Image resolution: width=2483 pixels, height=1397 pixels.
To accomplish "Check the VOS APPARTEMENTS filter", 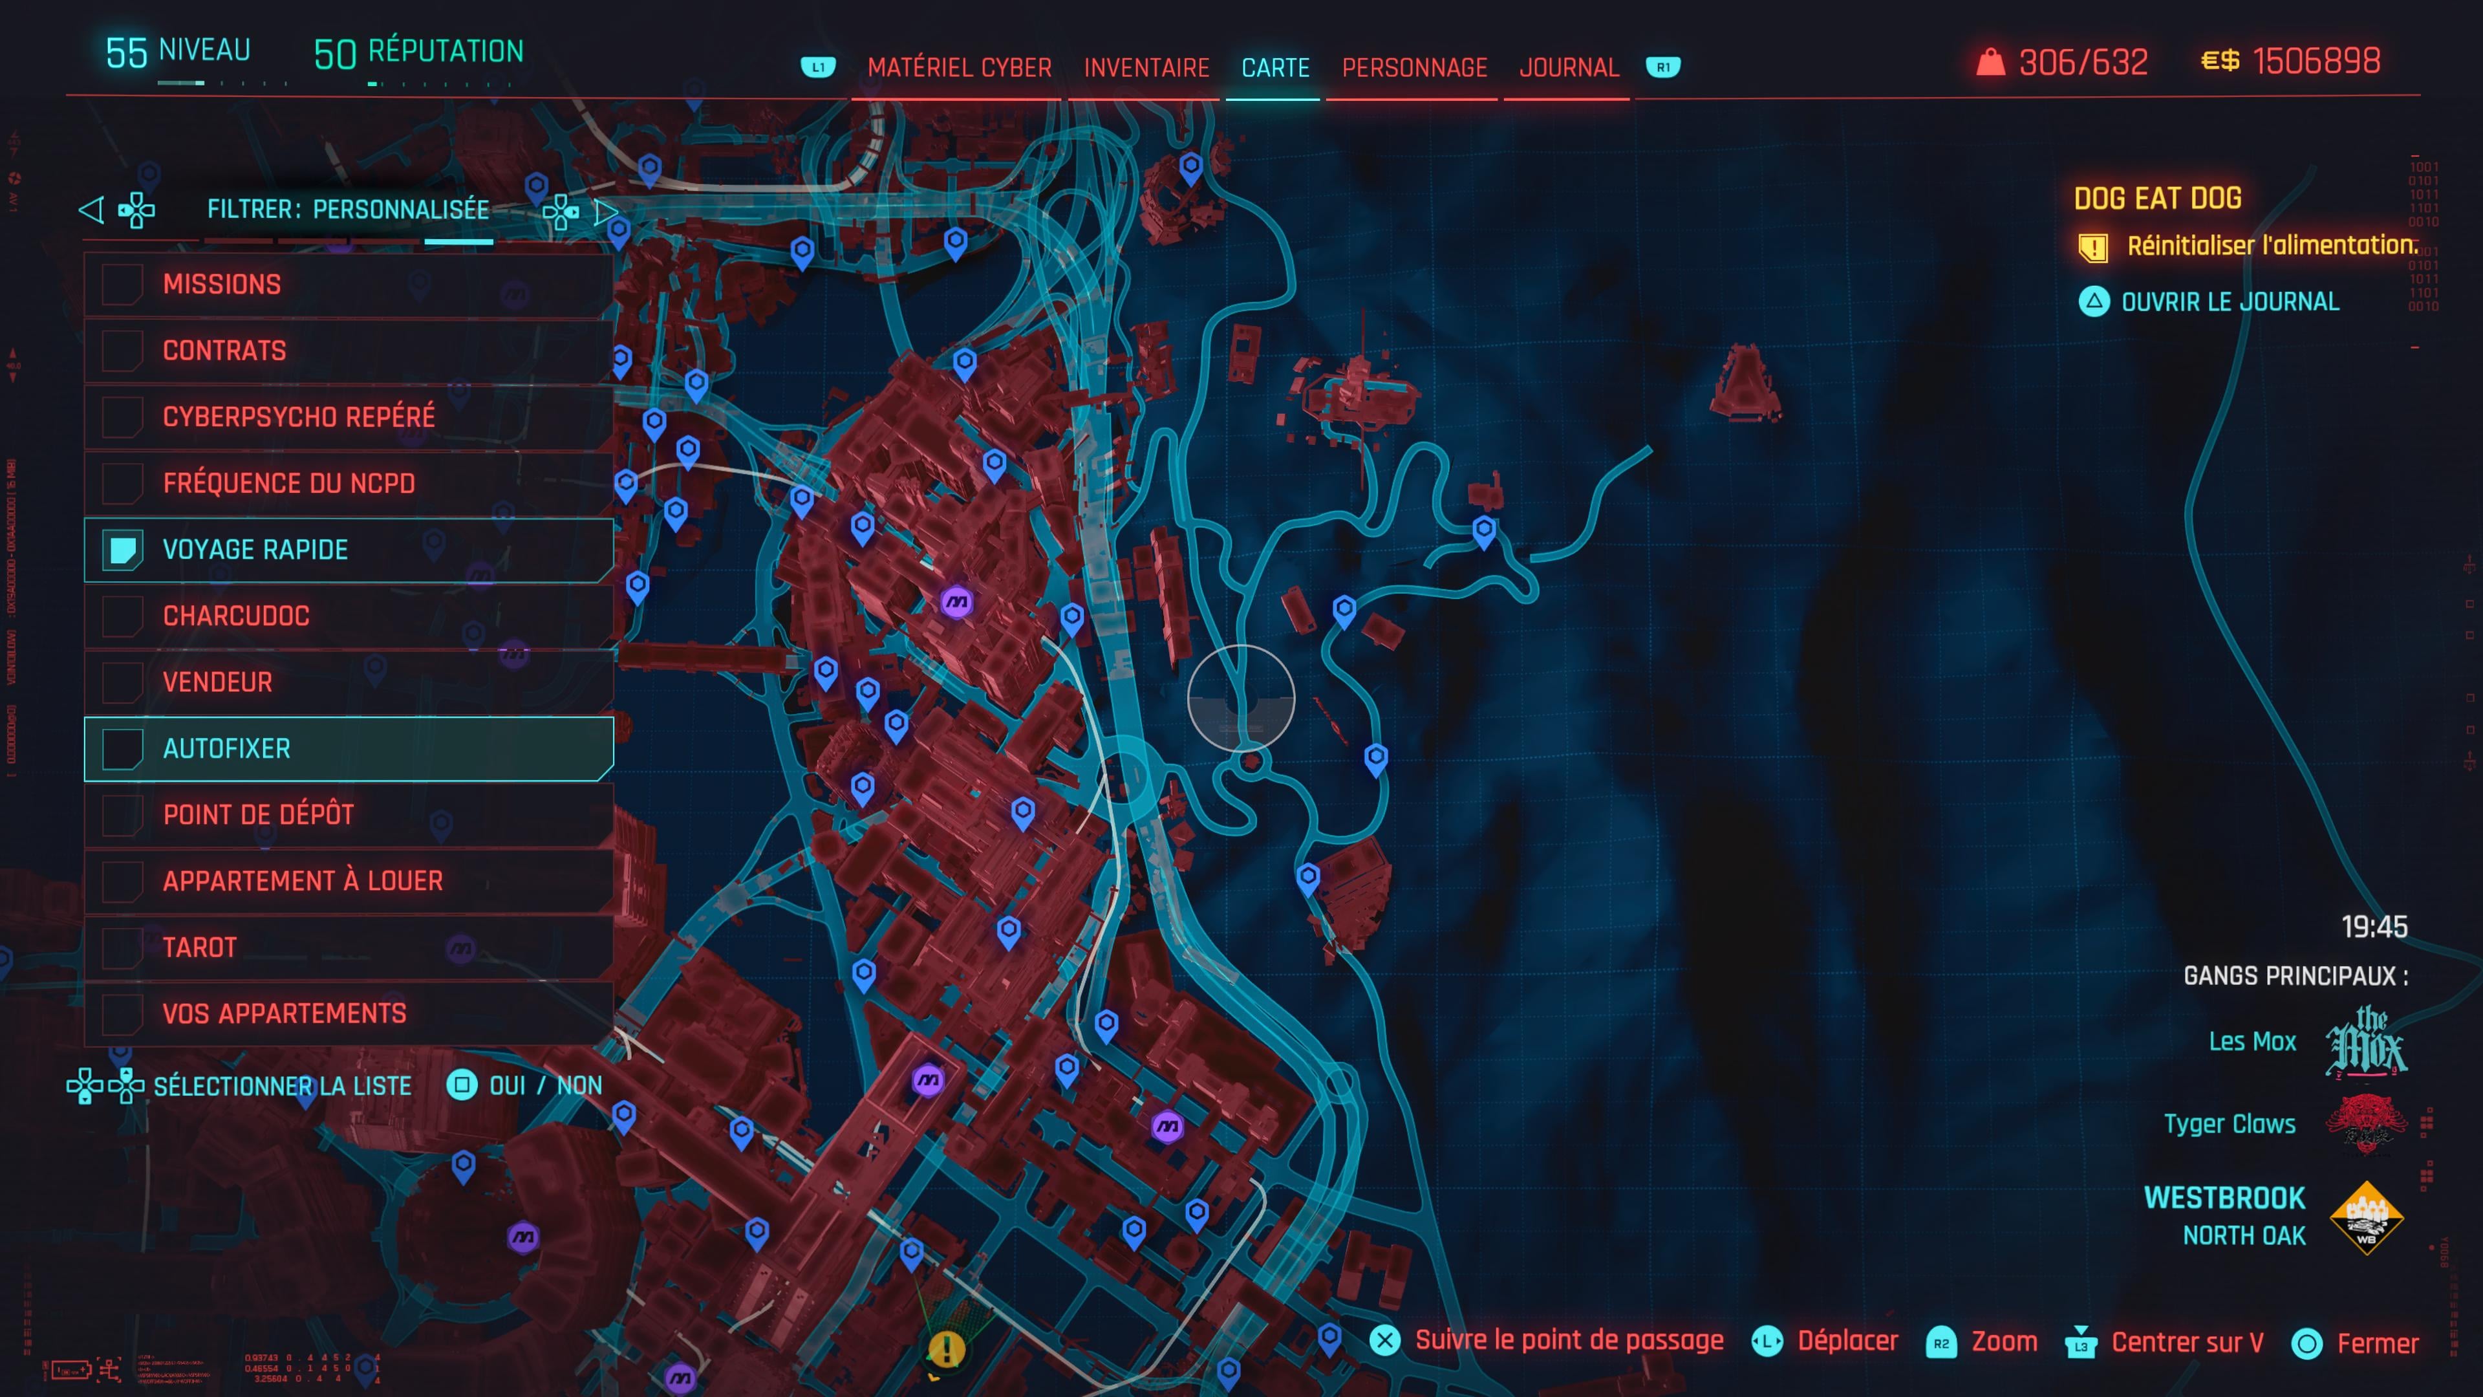I will pos(122,1013).
